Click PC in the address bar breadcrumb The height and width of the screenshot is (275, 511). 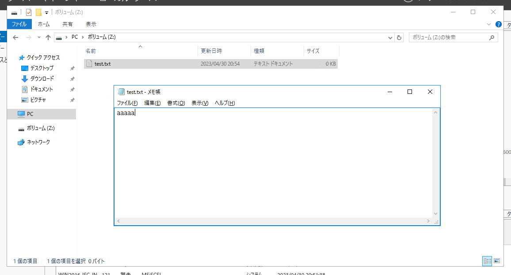coord(75,37)
